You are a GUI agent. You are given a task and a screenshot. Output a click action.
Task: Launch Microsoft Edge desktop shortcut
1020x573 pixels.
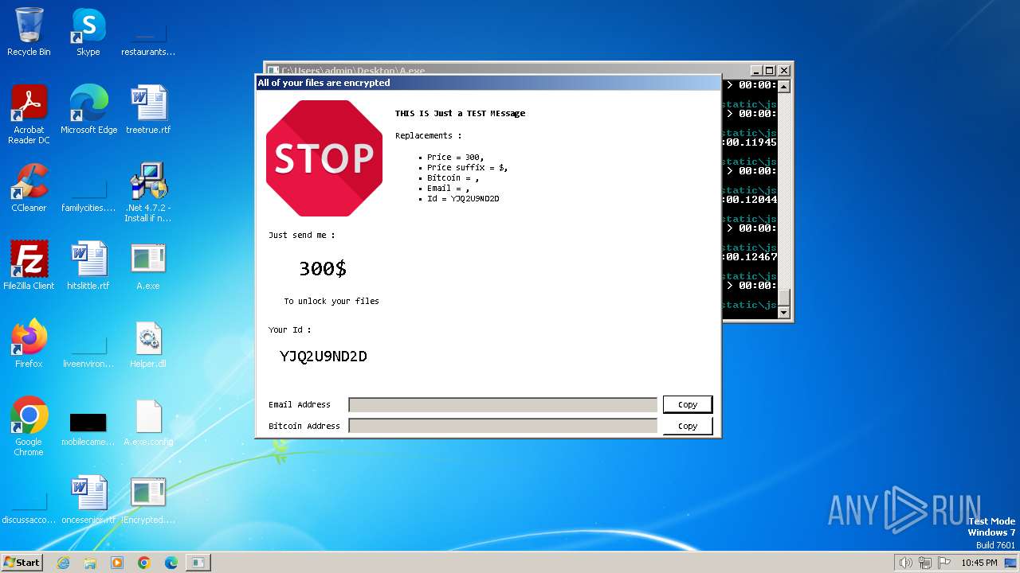coord(88,110)
